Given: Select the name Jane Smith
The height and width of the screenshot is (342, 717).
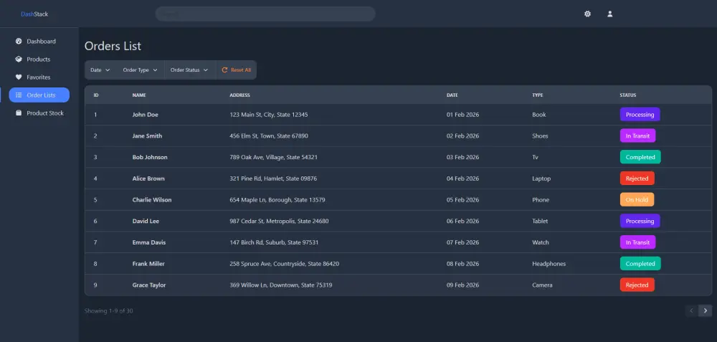Looking at the screenshot, I should 147,136.
